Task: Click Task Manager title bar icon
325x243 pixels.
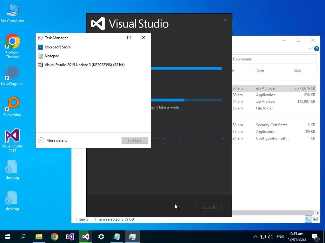Action: pos(40,38)
